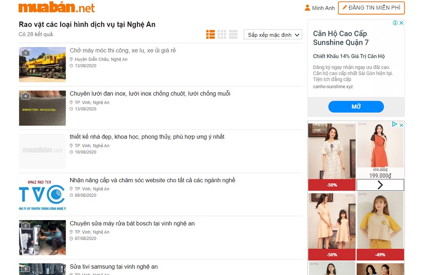Open listing Chuyên sửa máy rửa bát bosch
The height and width of the screenshot is (275, 437).
[132, 223]
